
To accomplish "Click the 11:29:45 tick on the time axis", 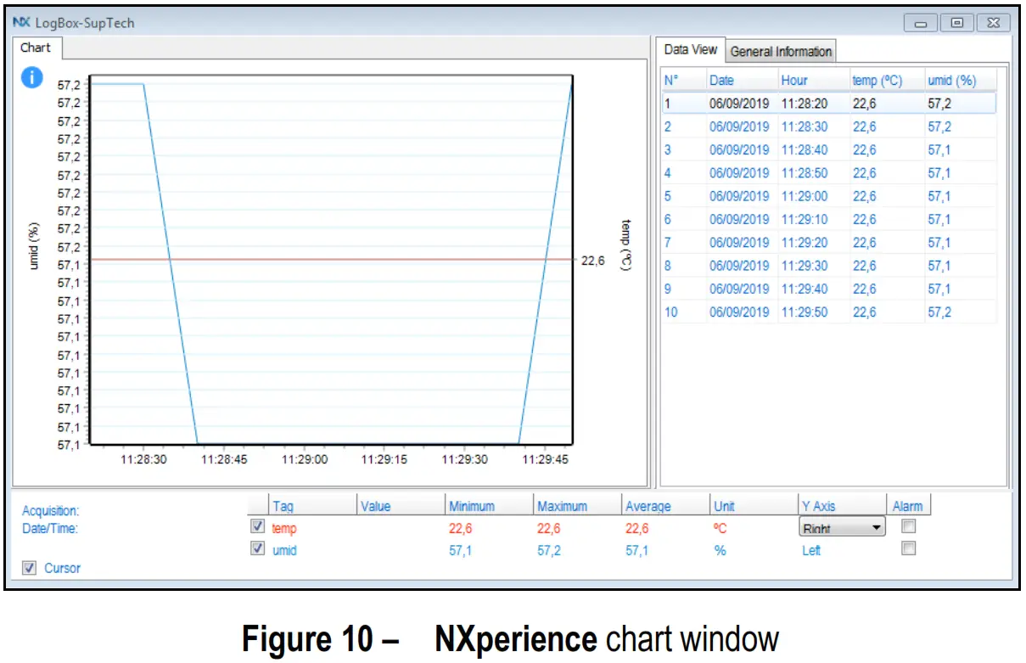I will click(x=546, y=458).
